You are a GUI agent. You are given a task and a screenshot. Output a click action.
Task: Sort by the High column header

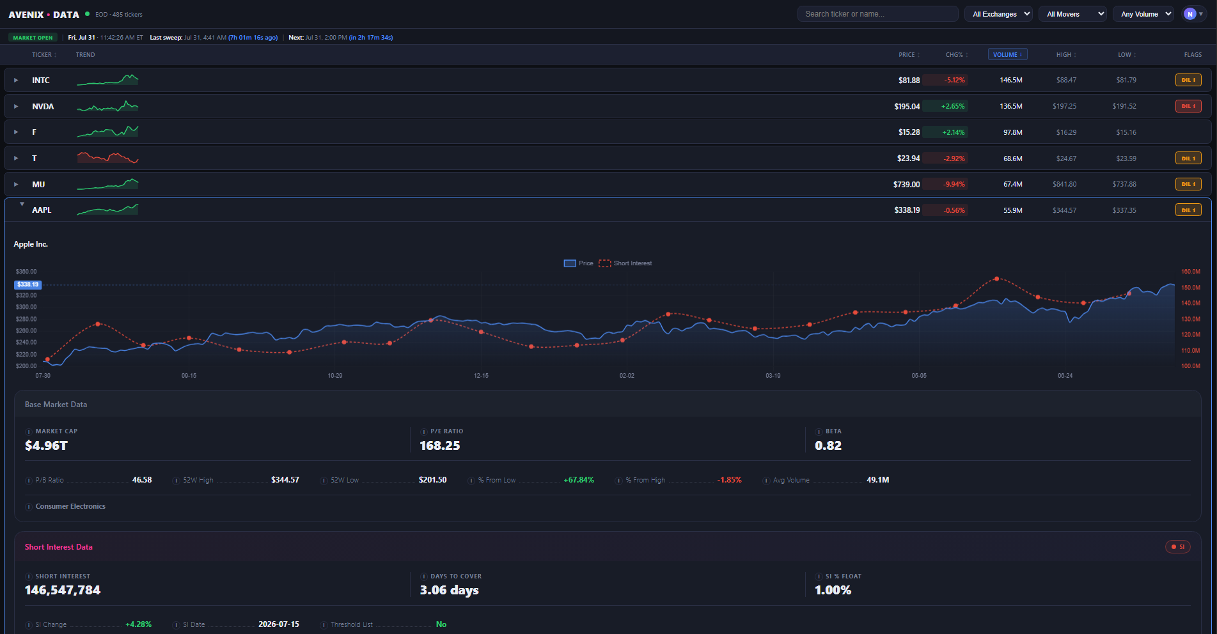pyautogui.click(x=1066, y=55)
